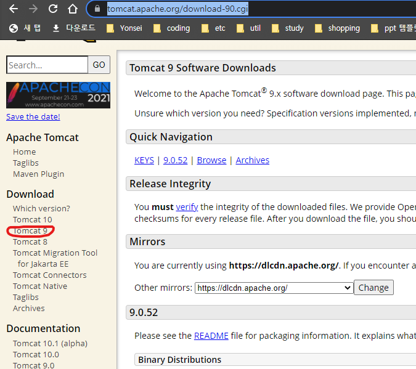Open the 다운로드 bookmark
The width and height of the screenshot is (416, 369).
pyautogui.click(x=74, y=28)
